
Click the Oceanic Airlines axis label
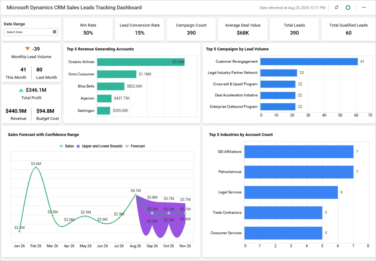[81, 62]
